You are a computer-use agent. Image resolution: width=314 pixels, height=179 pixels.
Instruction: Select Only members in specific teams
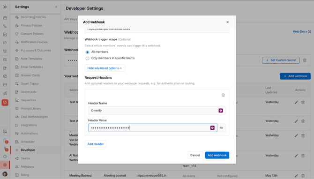click(87, 59)
